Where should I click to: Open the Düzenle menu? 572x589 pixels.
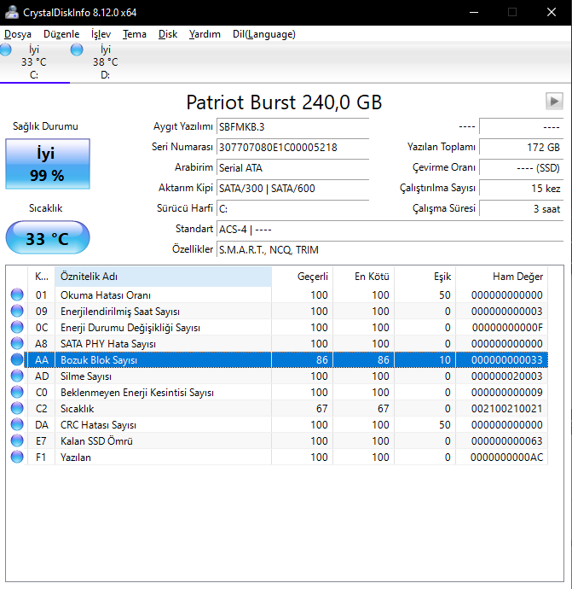pos(61,34)
